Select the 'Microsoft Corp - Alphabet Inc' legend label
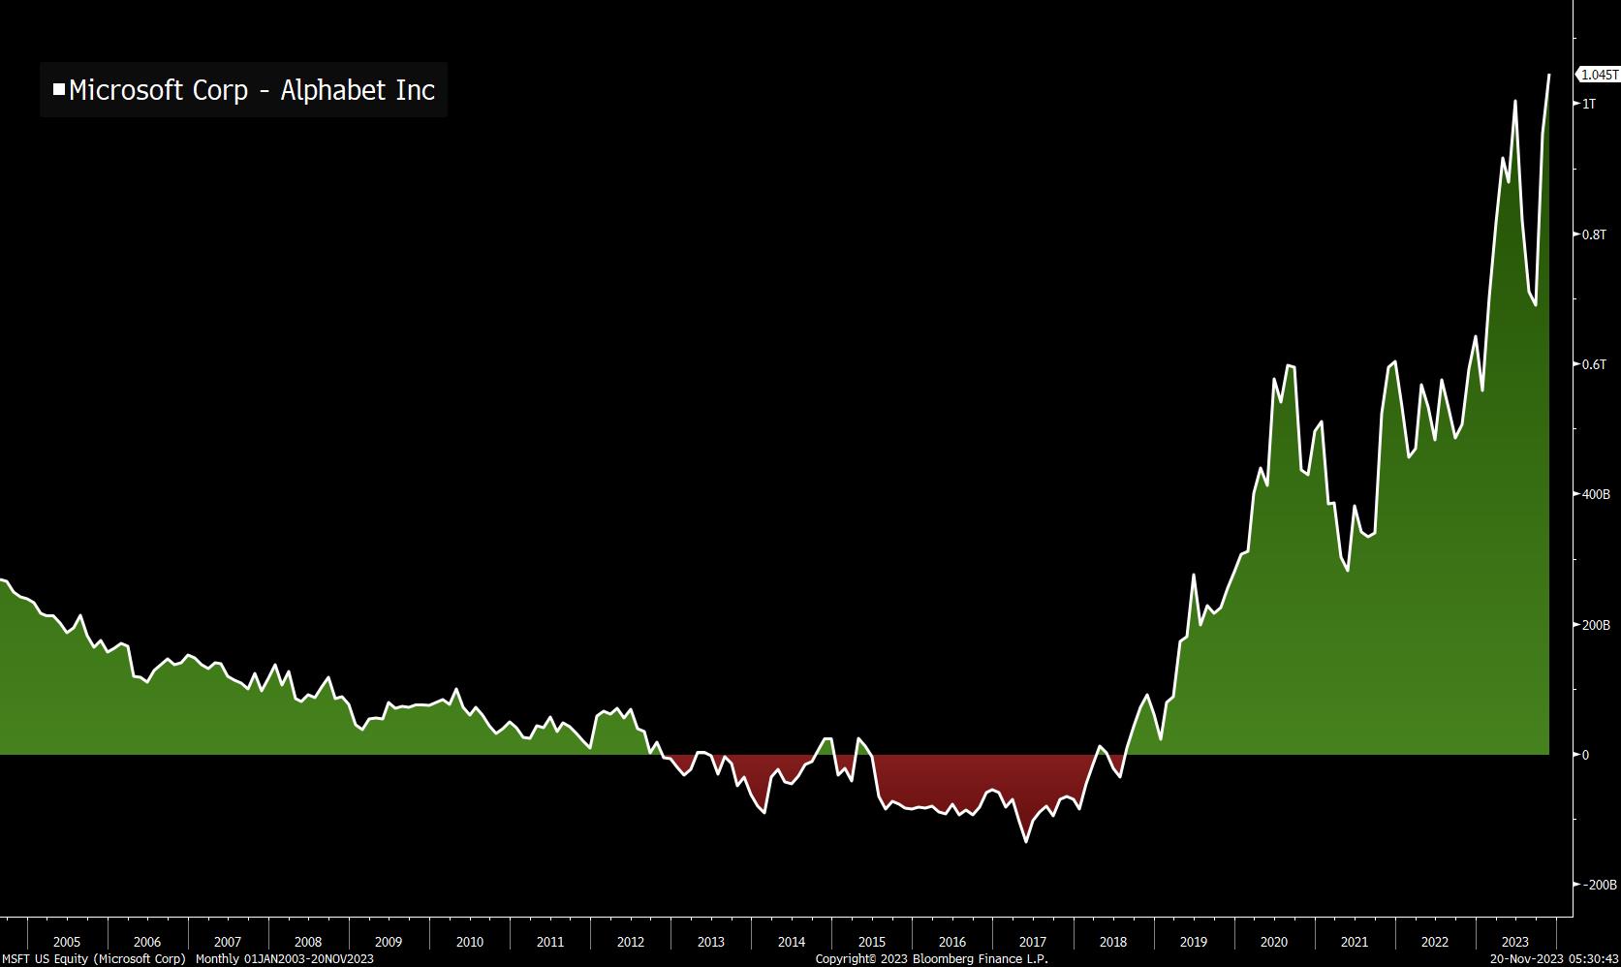This screenshot has height=967, width=1621. [252, 90]
